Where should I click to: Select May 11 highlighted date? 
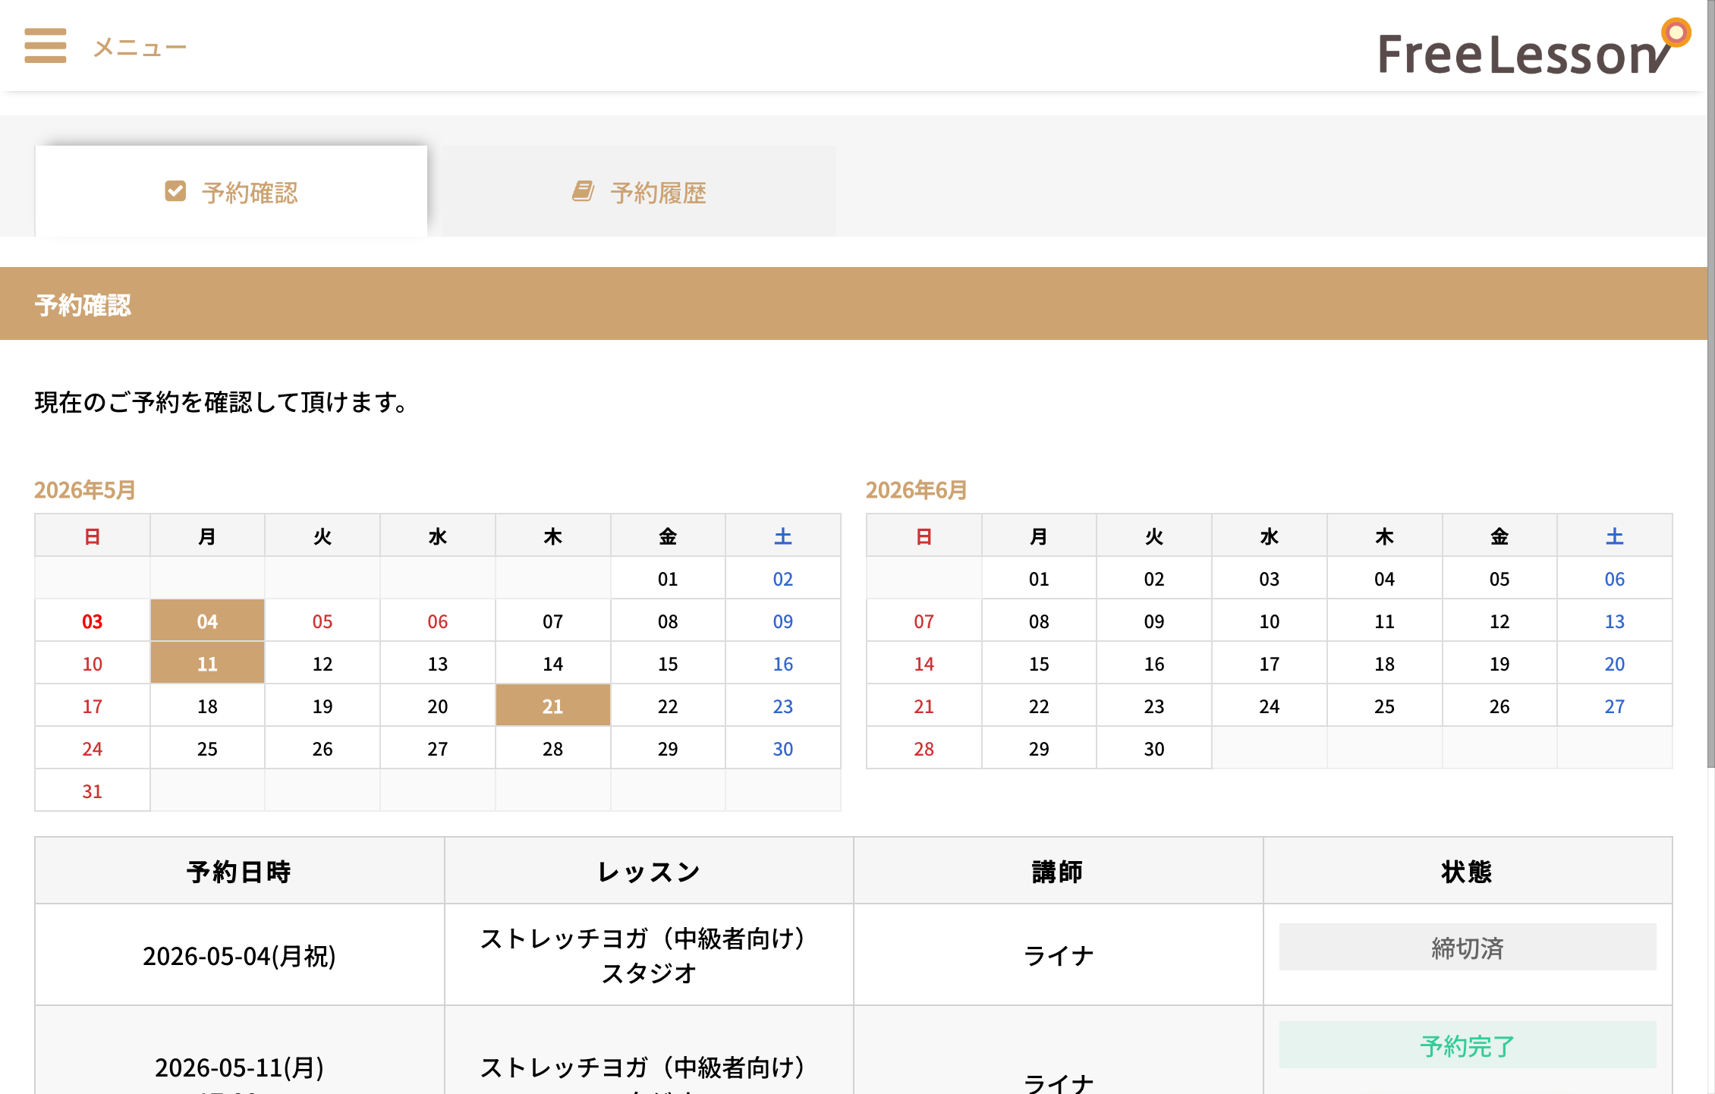tap(207, 663)
